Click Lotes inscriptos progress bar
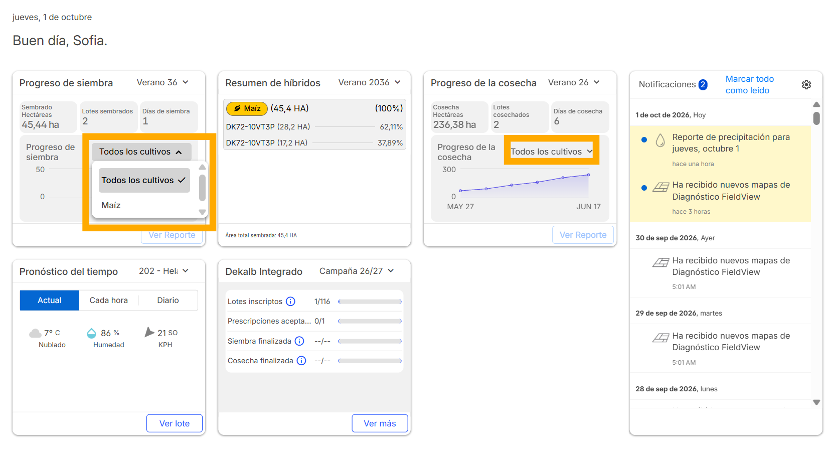The height and width of the screenshot is (449, 834). (x=370, y=302)
